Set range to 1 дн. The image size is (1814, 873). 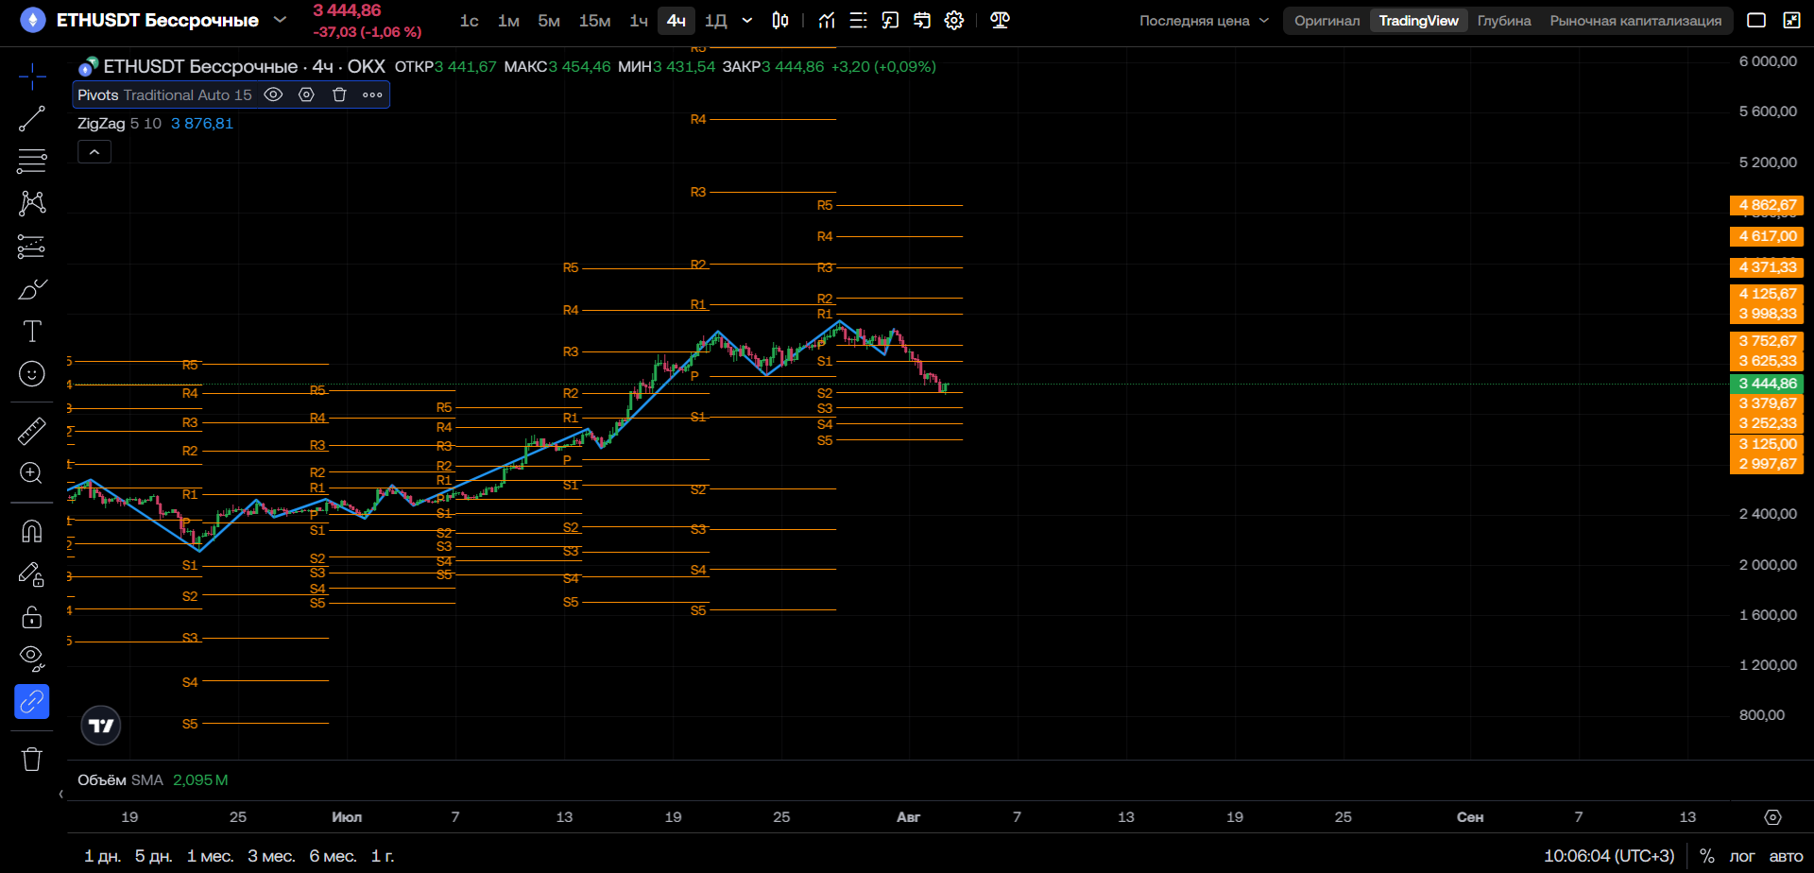(x=102, y=856)
